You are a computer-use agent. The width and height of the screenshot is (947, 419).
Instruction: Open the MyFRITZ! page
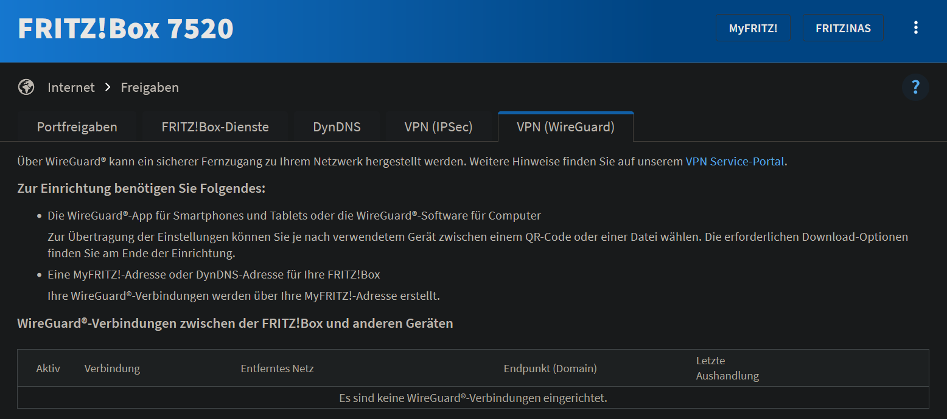pyautogui.click(x=753, y=28)
